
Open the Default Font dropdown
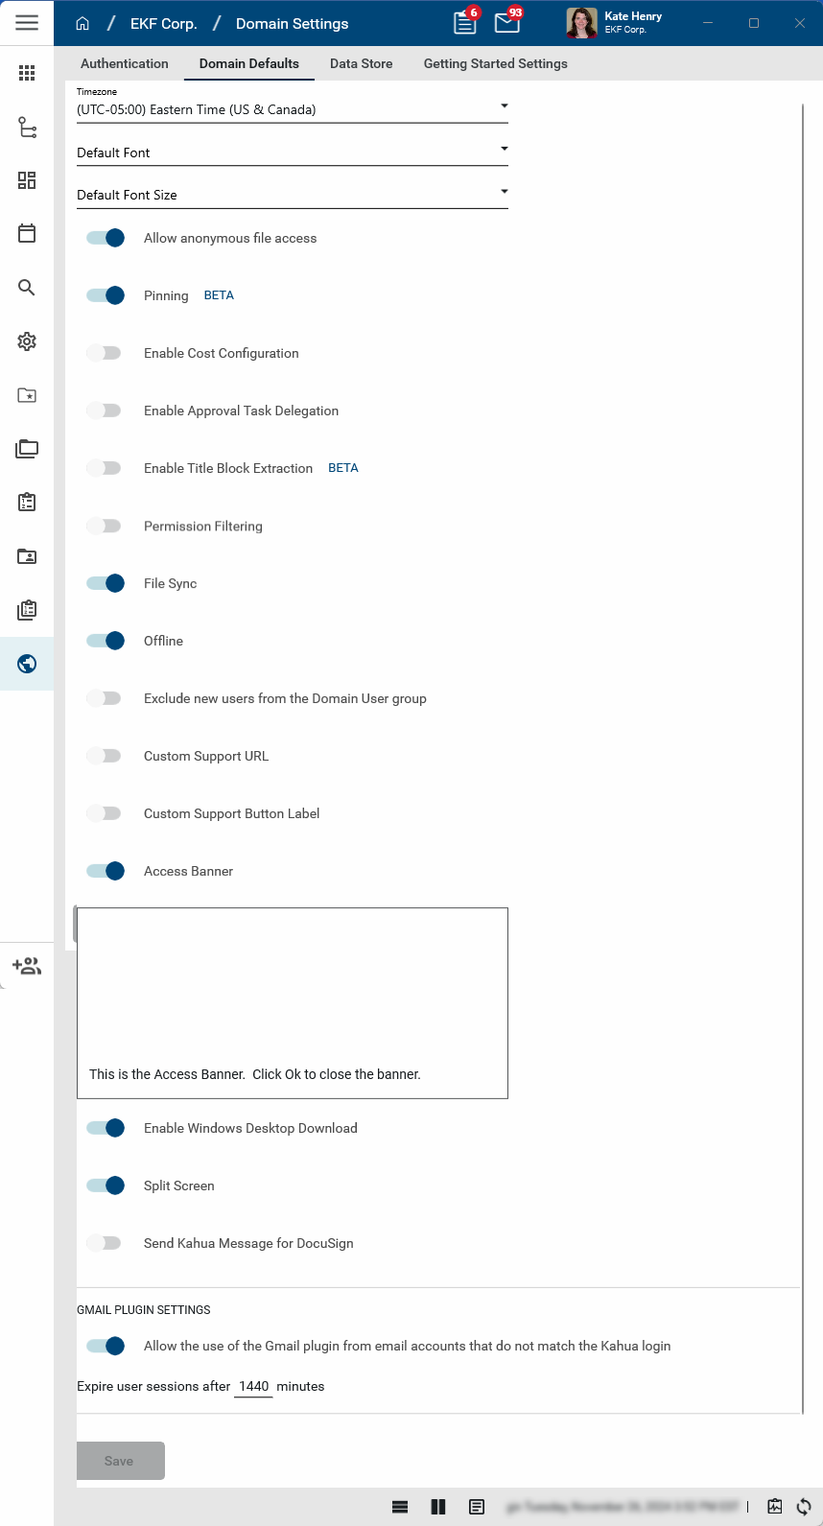(292, 153)
